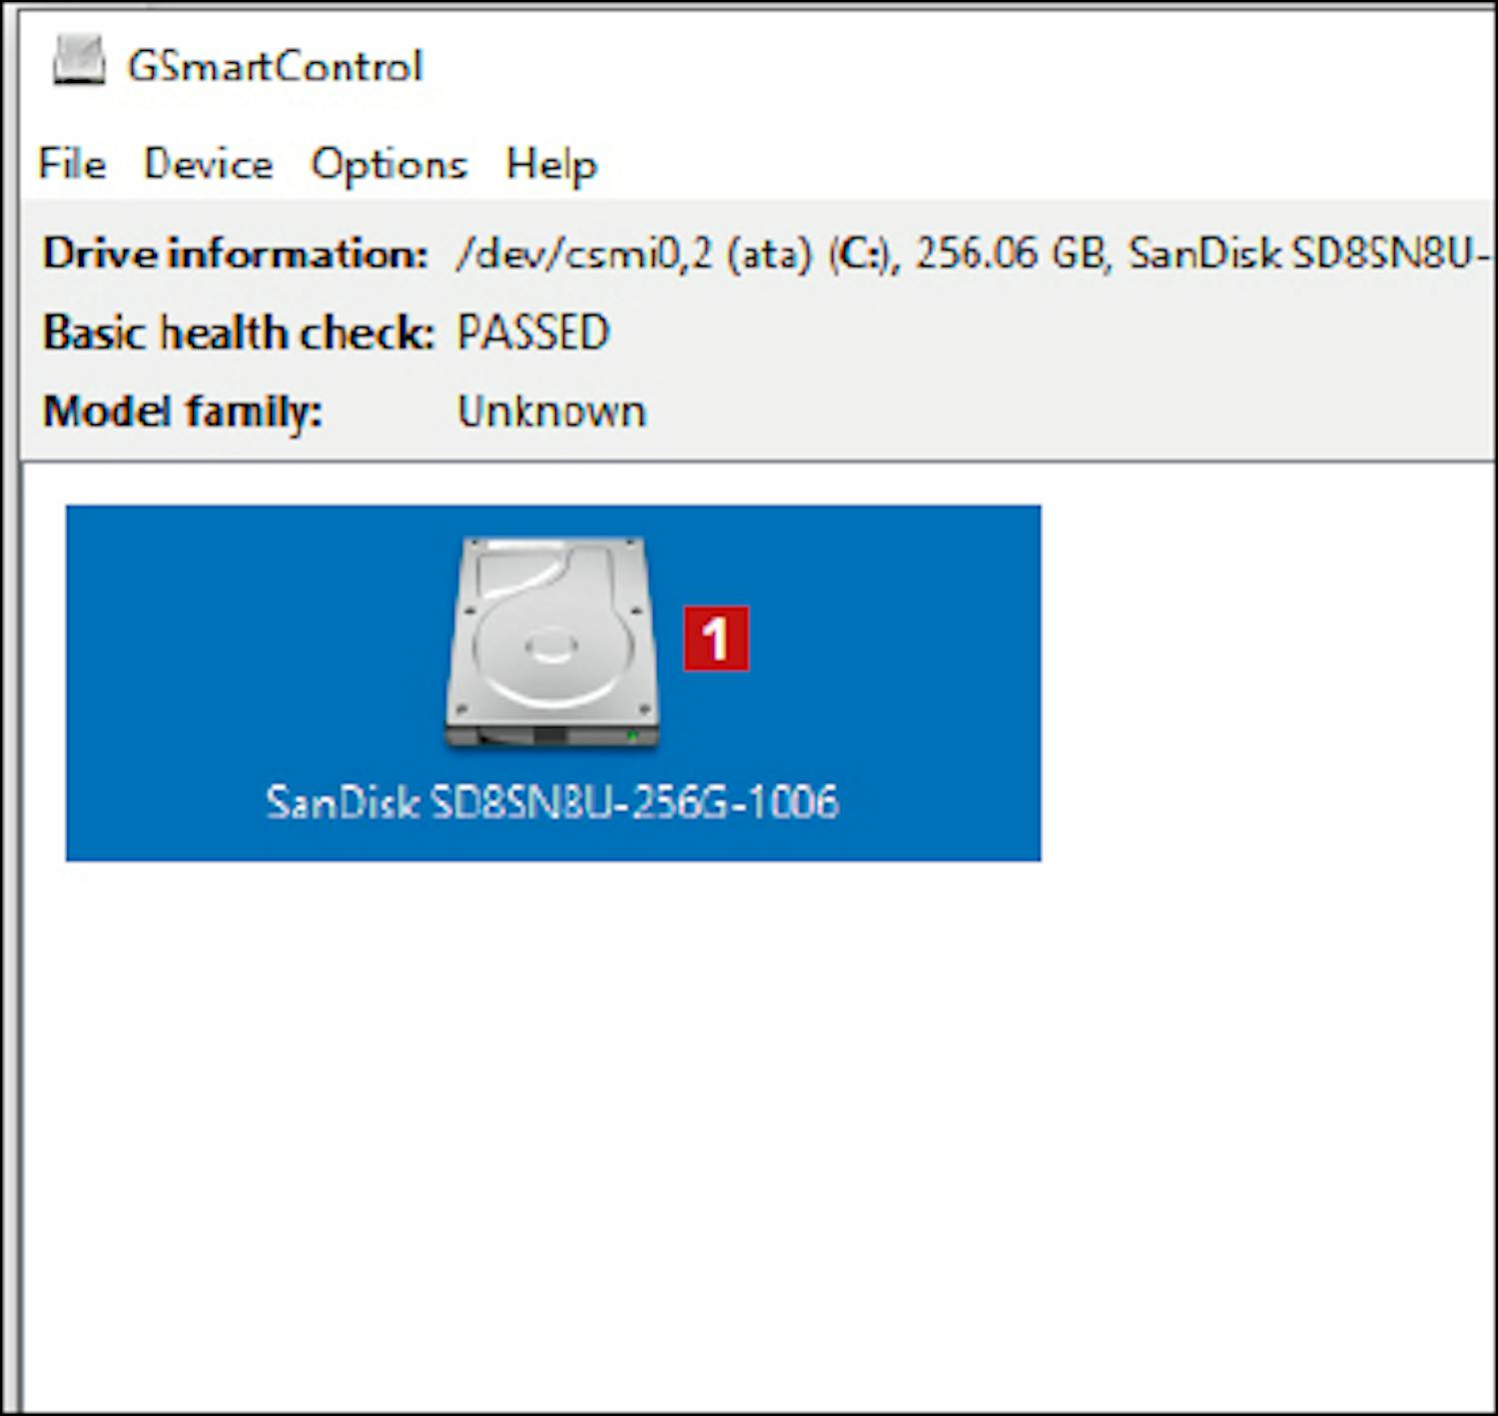This screenshot has width=1498, height=1416.
Task: Click the "Model family:" label
Action: [x=183, y=412]
